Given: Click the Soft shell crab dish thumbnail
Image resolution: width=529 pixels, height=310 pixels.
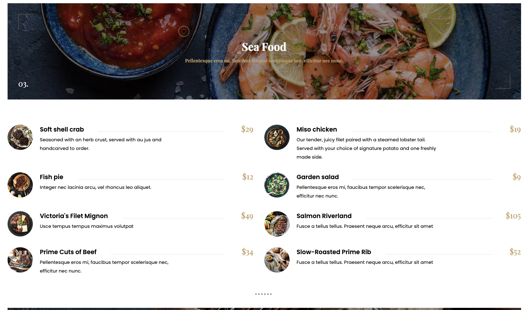Looking at the screenshot, I should tap(20, 137).
